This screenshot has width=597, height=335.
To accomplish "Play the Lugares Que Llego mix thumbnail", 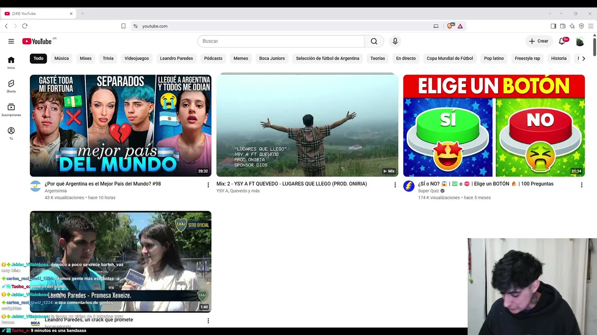I will (x=307, y=126).
